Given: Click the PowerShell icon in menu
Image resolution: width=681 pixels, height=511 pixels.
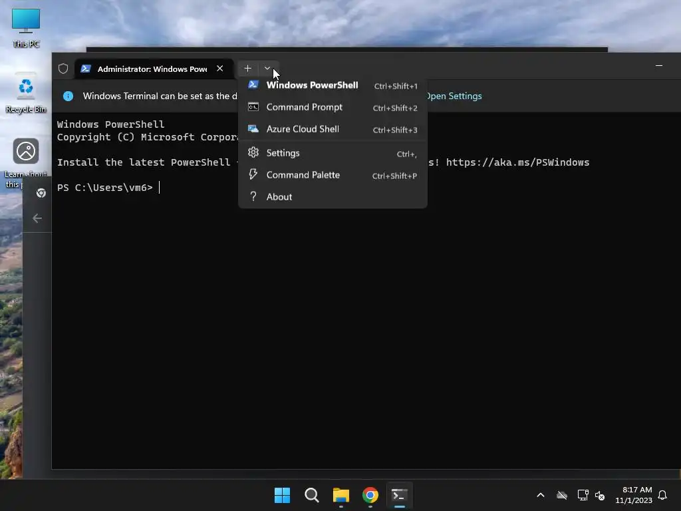Looking at the screenshot, I should pyautogui.click(x=253, y=85).
